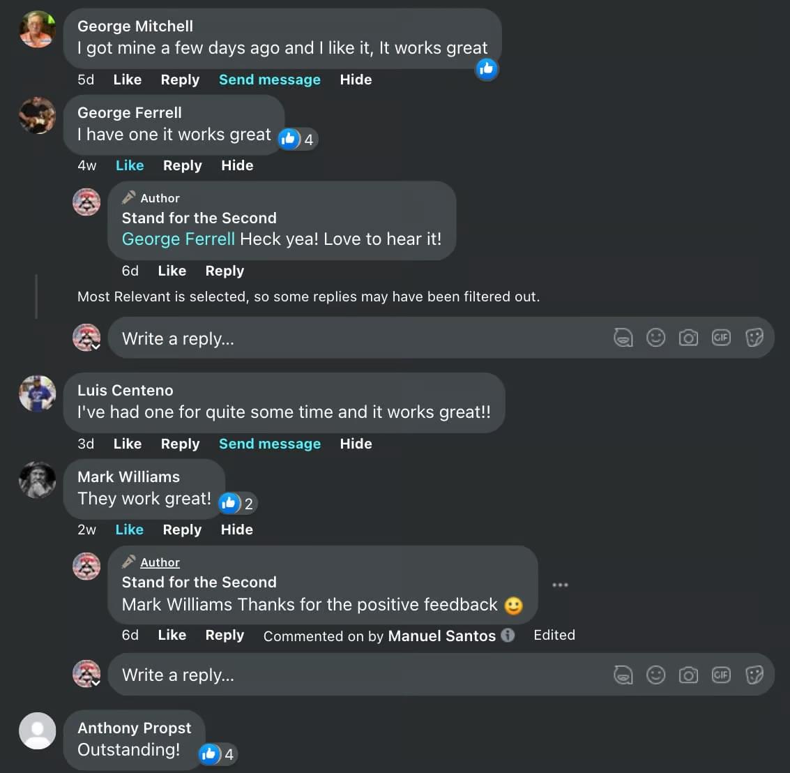The image size is (790, 773).
Task: Open sticker picker in first reply box
Action: (x=754, y=338)
